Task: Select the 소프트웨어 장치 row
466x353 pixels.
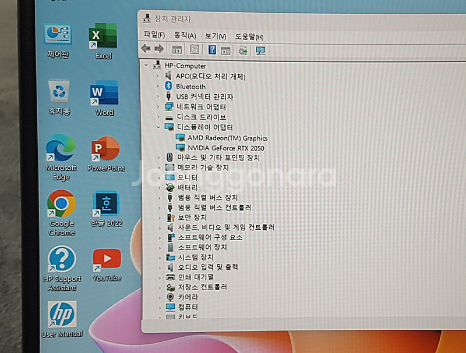Action: click(x=202, y=247)
